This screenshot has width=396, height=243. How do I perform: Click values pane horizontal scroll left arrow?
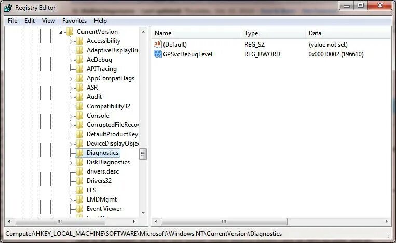[156, 221]
